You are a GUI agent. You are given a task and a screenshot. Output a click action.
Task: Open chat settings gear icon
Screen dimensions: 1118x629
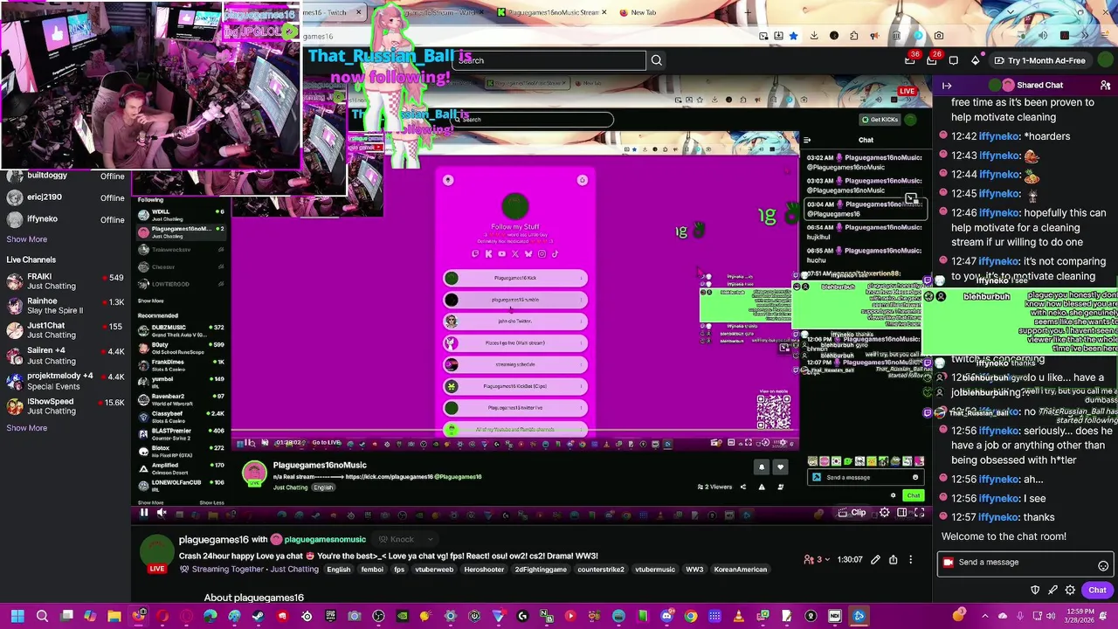click(x=1070, y=590)
